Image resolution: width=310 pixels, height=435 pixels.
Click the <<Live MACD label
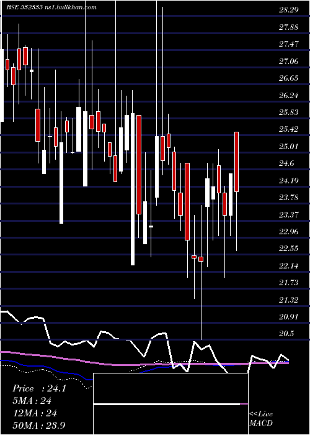[261, 418]
